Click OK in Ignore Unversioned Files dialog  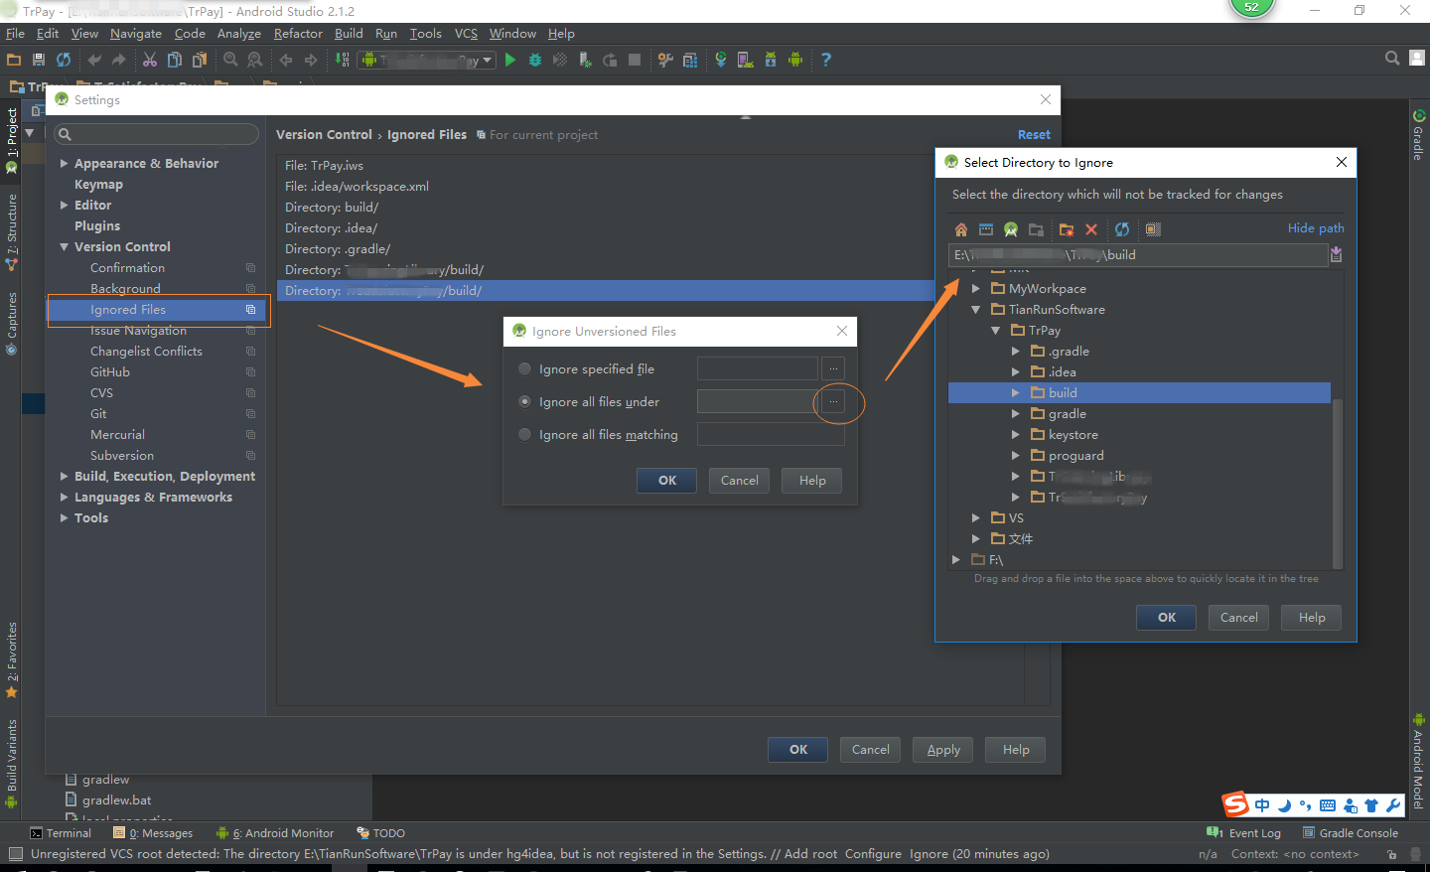click(x=667, y=480)
